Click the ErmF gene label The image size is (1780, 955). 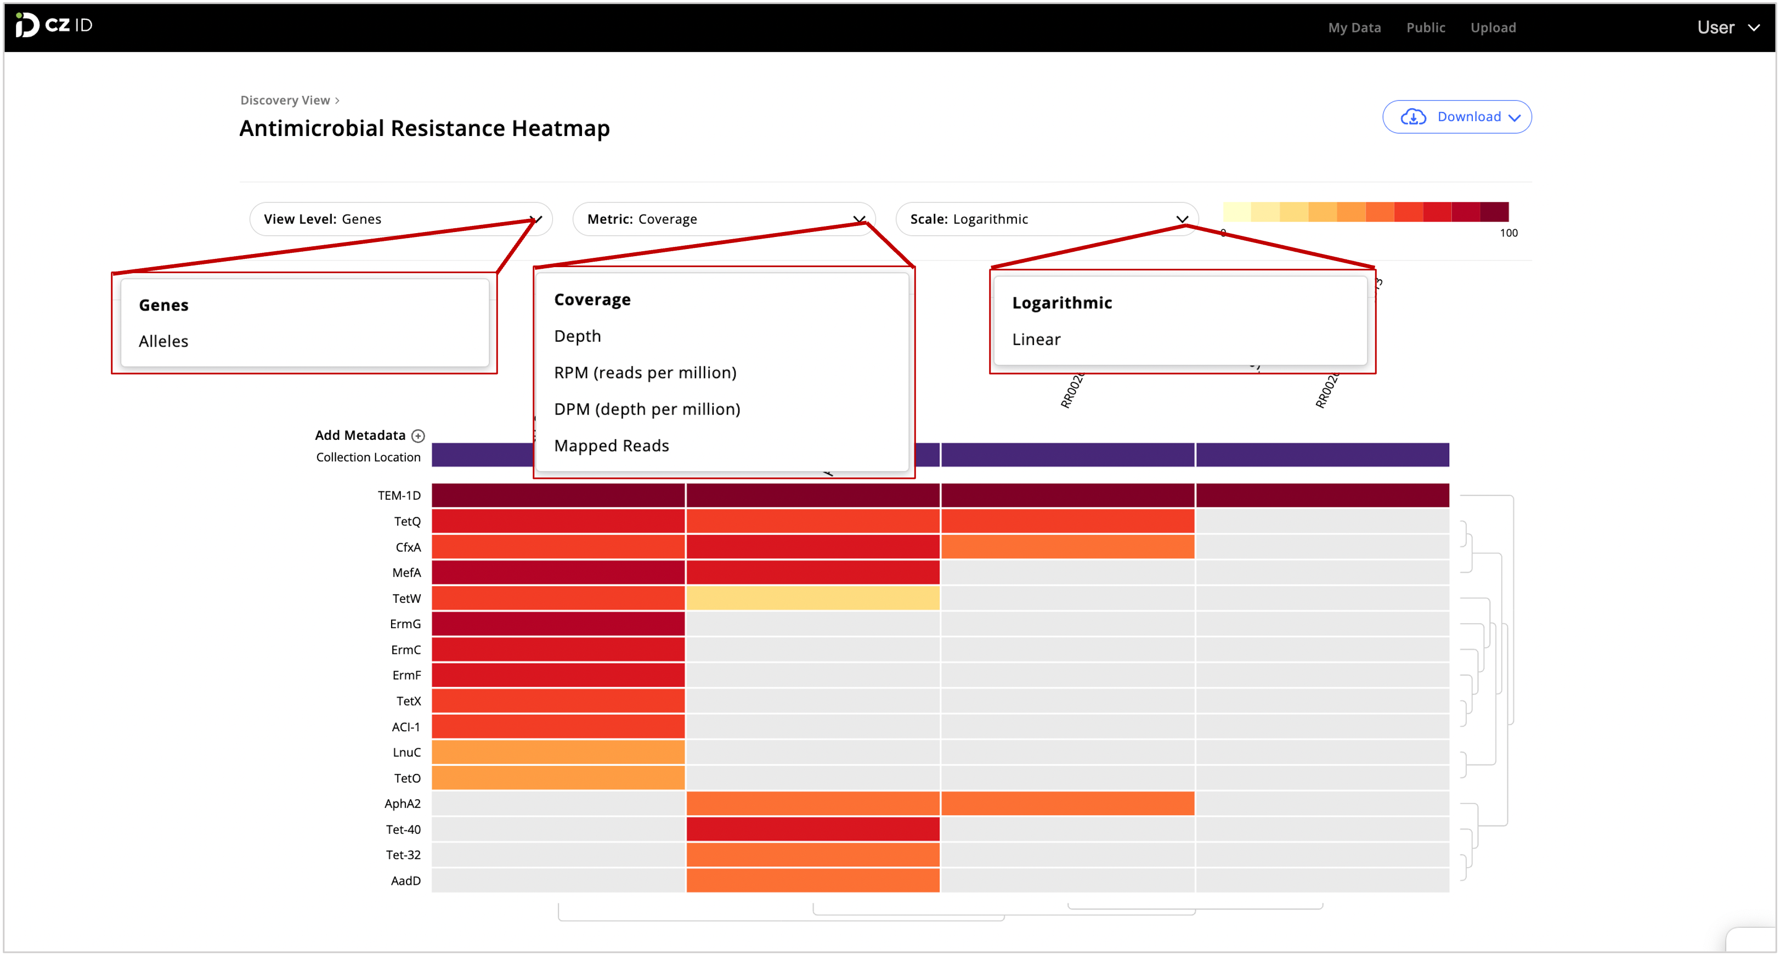point(406,676)
